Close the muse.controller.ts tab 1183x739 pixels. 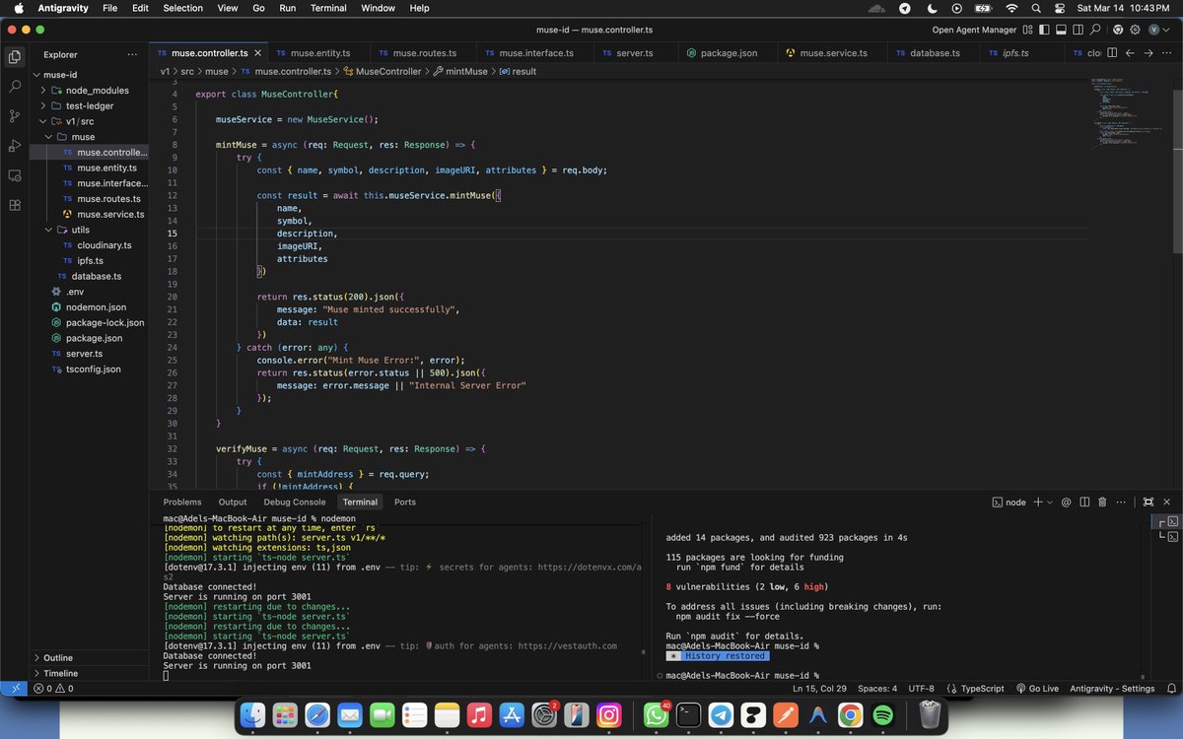pyautogui.click(x=257, y=53)
